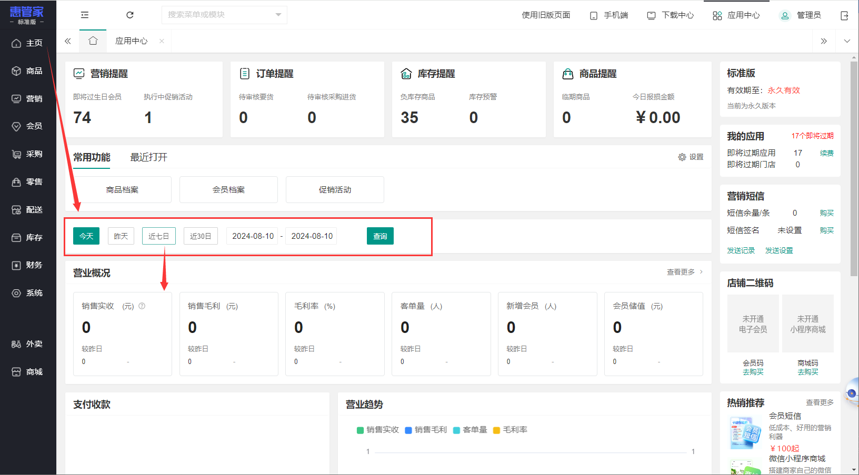Open the 商城 mall sidebar item
The width and height of the screenshot is (859, 475).
click(x=27, y=372)
